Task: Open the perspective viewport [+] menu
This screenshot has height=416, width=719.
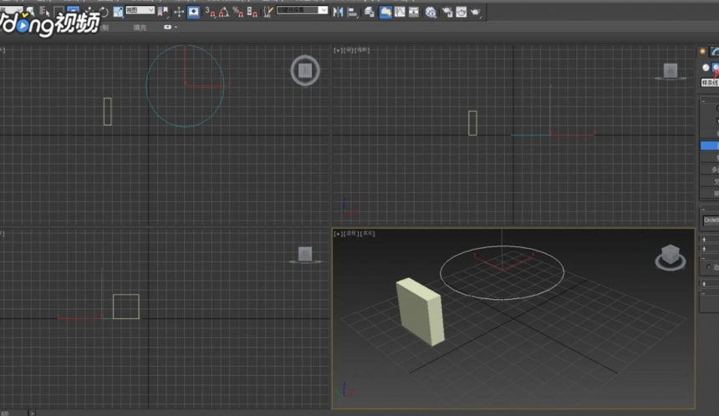Action: [x=338, y=234]
